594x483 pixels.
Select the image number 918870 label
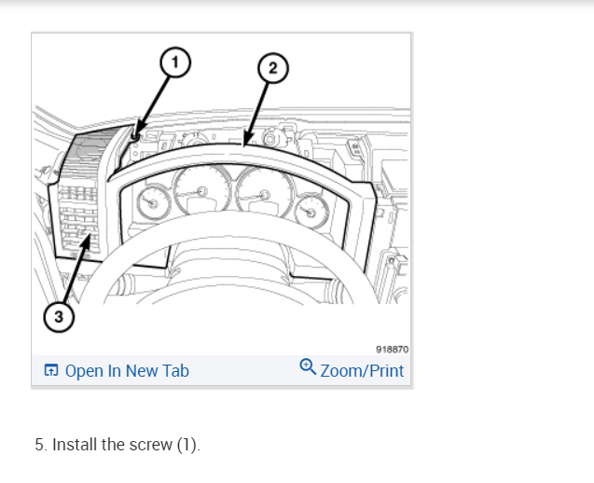(x=392, y=350)
